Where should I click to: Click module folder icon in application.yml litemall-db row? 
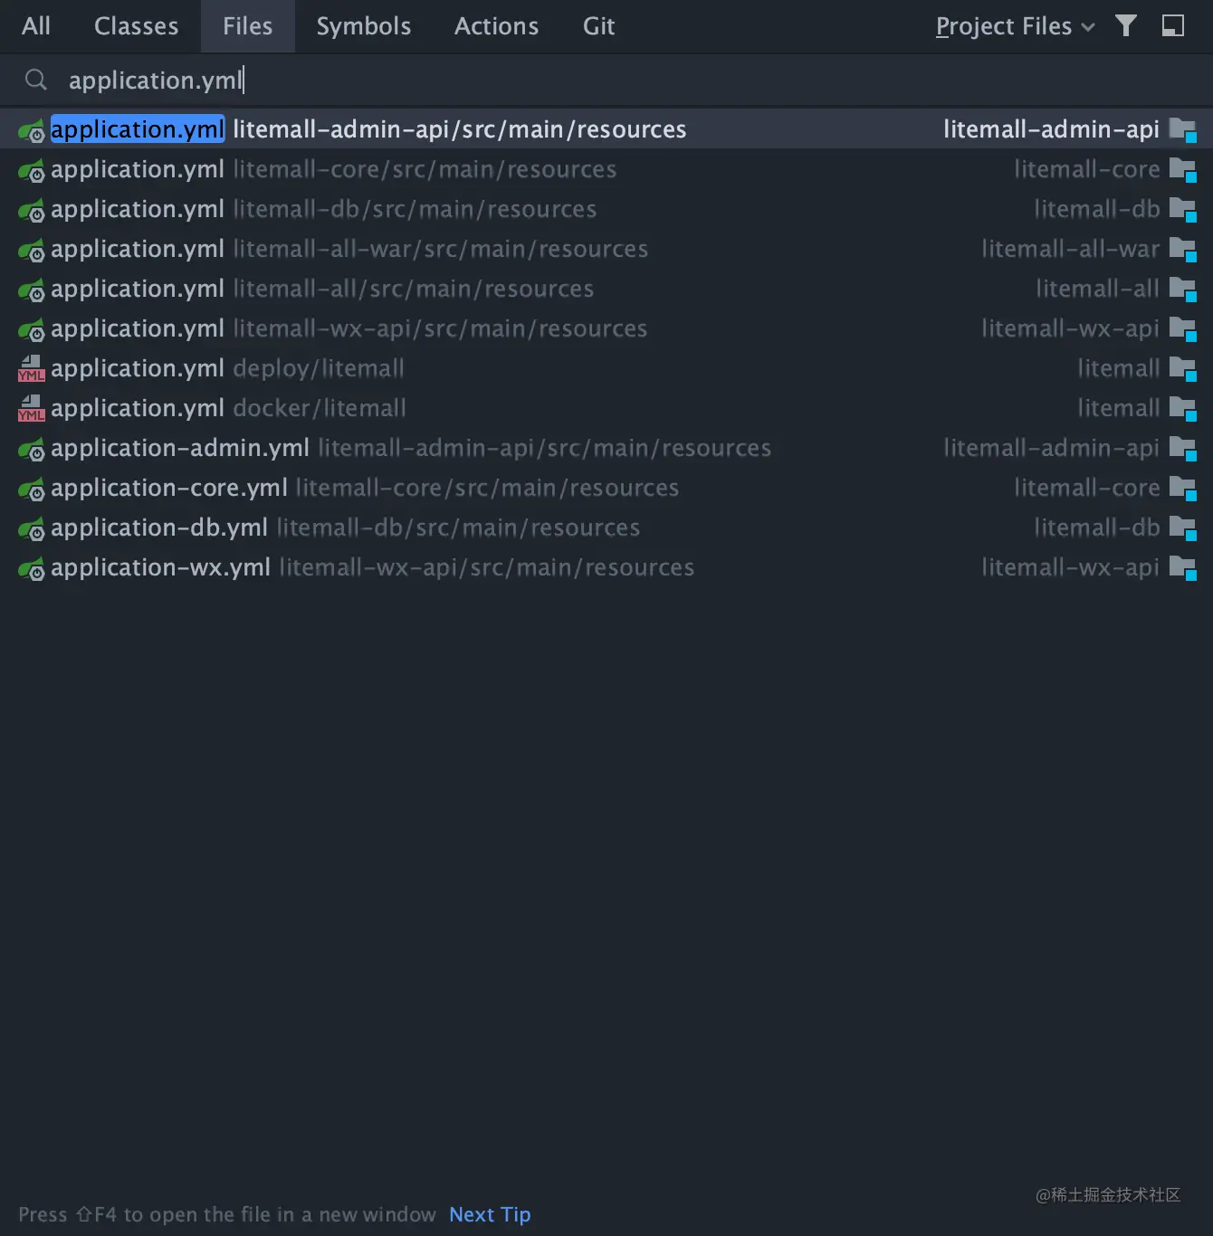click(1183, 210)
